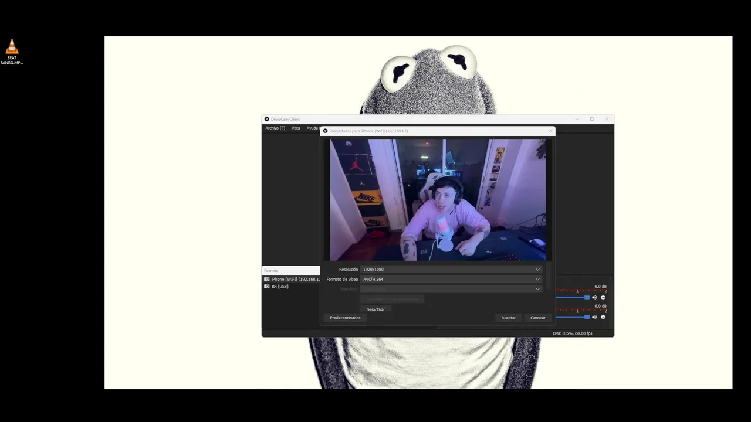
Task: Maximize the DroidCam Client window
Action: pyautogui.click(x=591, y=119)
